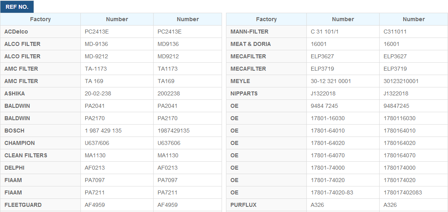
Task: Click OE number 178017402083
Action: pyautogui.click(x=402, y=192)
